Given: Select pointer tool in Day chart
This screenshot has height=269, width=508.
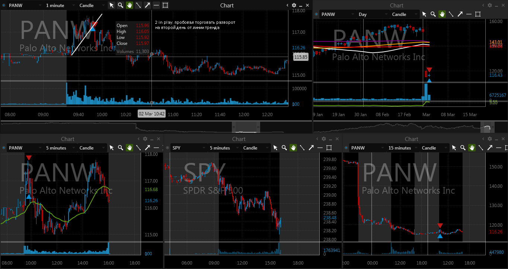Looking at the screenshot, I should point(424,14).
